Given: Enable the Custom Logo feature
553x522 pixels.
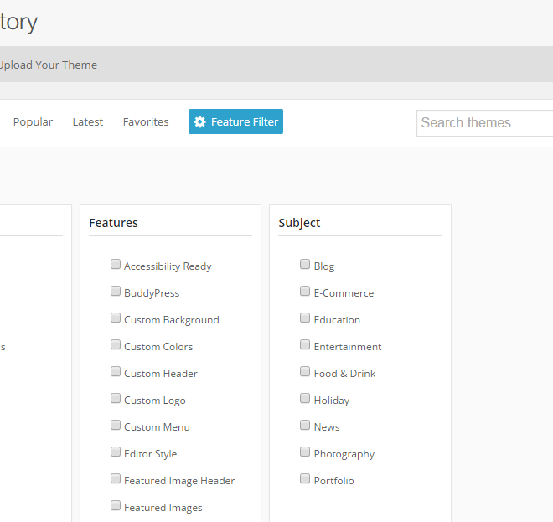Looking at the screenshot, I should click(x=116, y=398).
